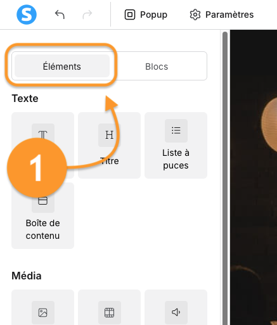This screenshot has width=277, height=325.
Task: Undo the last action with the arrow
Action: 60,15
